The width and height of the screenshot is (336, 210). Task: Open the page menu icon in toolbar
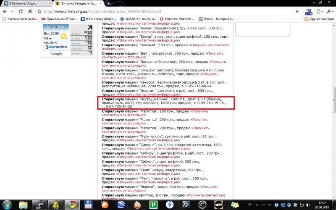(x=320, y=11)
